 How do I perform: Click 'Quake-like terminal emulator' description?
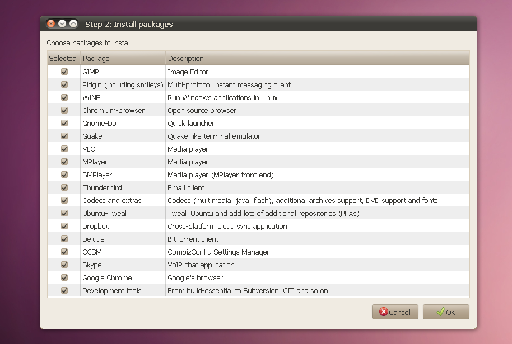point(214,136)
